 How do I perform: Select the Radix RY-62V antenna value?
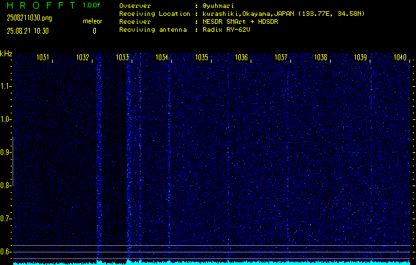(226, 30)
